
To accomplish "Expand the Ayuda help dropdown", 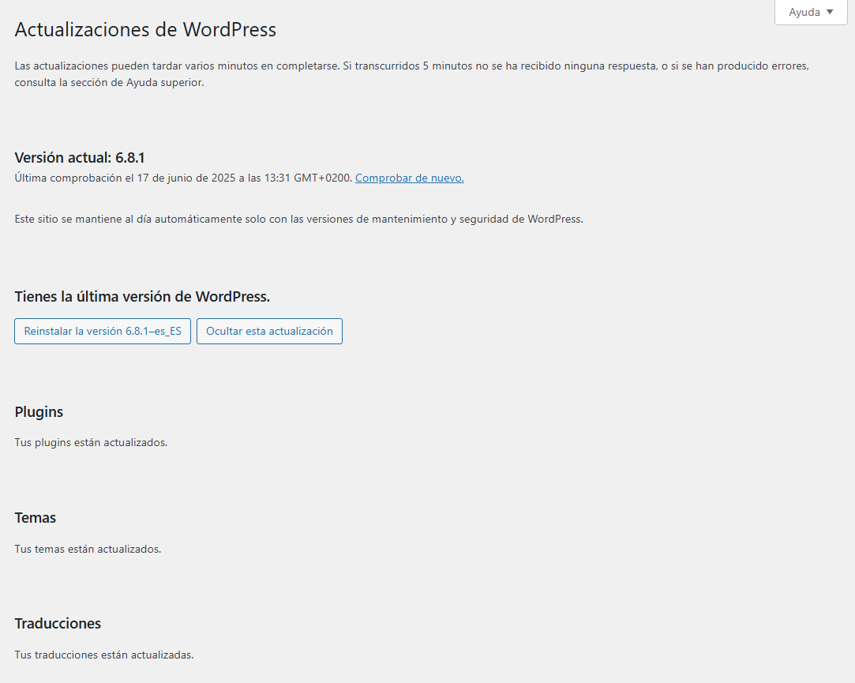I will [x=811, y=12].
